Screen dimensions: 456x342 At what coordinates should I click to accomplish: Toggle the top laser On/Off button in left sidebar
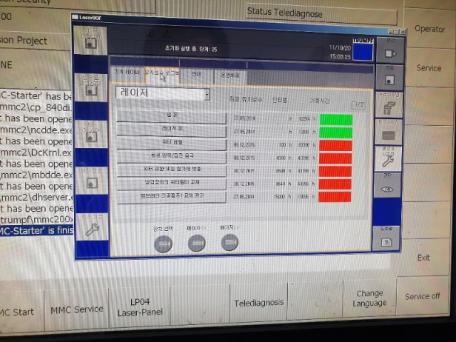(x=90, y=41)
